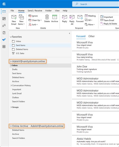Open the Junk dropdown
Image resolution: width=119 pixels, height=147 pixels.
coord(33,24)
